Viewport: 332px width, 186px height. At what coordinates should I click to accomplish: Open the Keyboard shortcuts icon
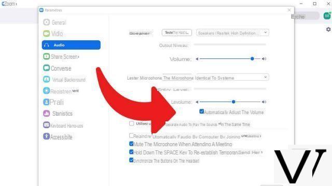(46, 125)
